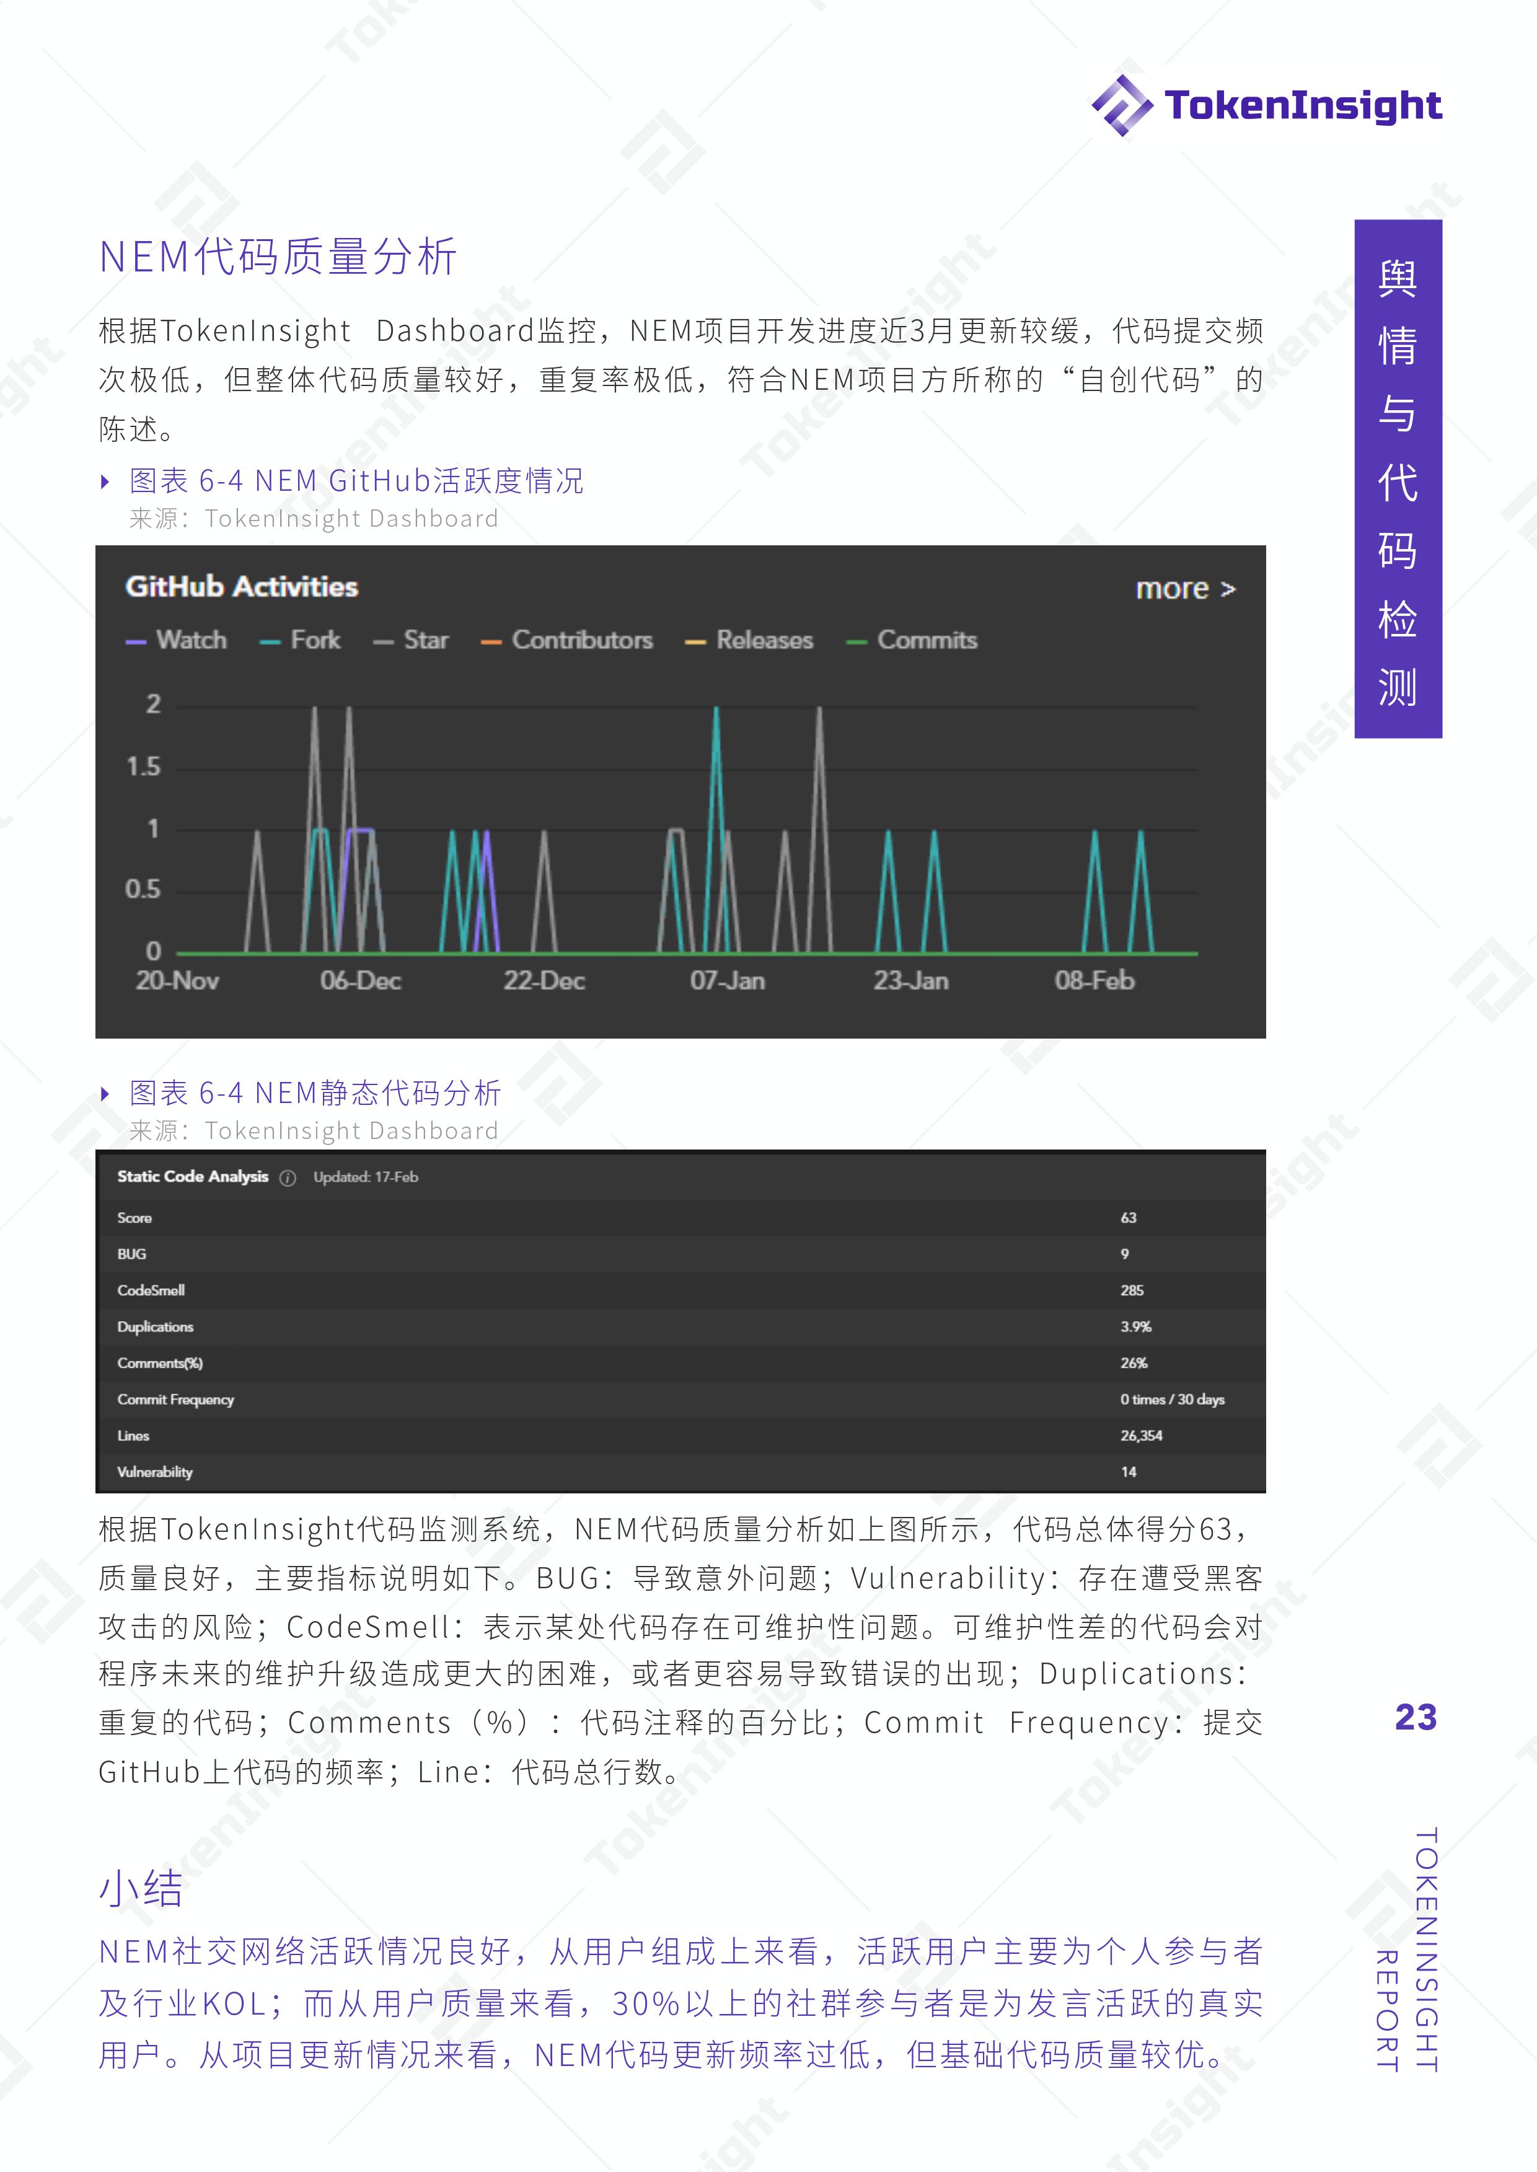Click the "06-Dec" date axis label

point(361,980)
